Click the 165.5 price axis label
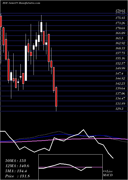Viewport: 128px width, 180px height. coord(119,38)
